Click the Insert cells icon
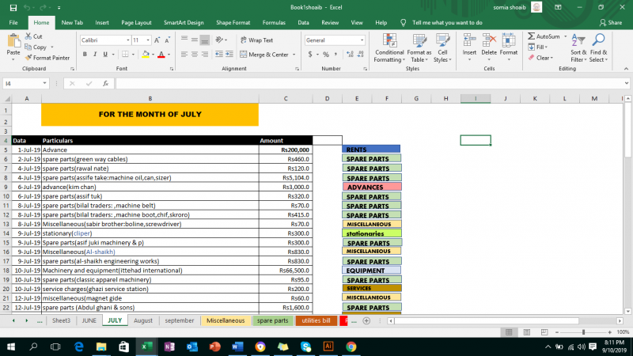The image size is (633, 356). pos(469,41)
